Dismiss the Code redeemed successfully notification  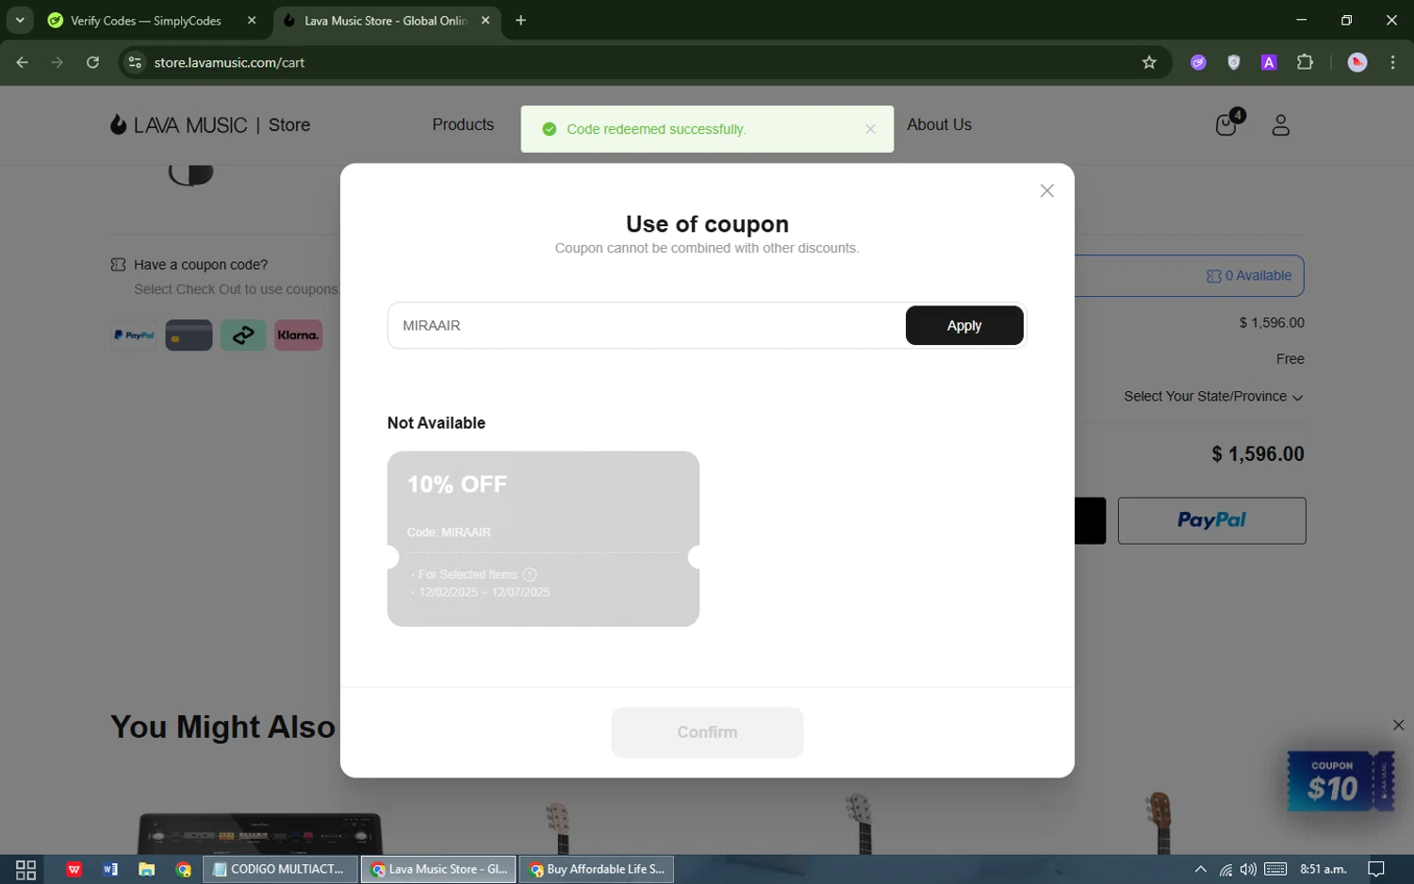point(870,129)
